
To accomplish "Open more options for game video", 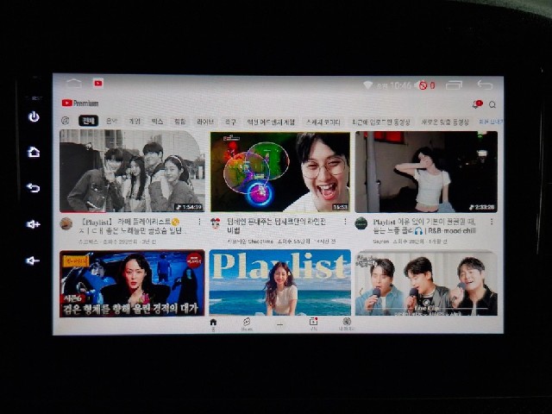I will [x=345, y=221].
